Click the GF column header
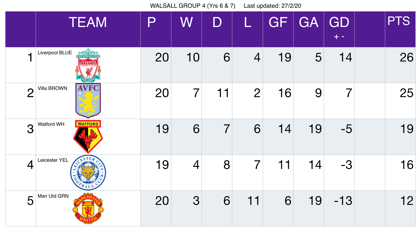418x229 pixels. click(278, 22)
